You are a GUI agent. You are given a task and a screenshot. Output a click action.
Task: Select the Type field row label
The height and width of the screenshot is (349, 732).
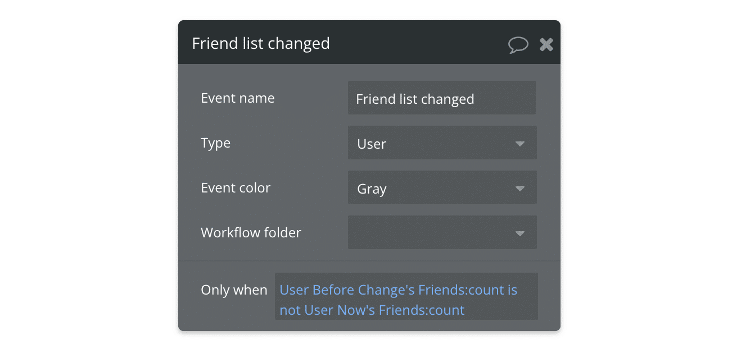click(x=215, y=143)
